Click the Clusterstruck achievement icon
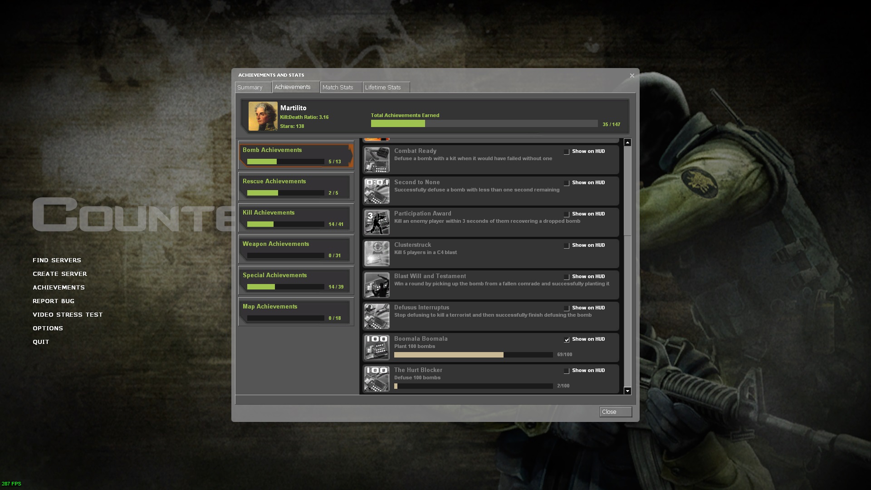Viewport: 871px width, 490px height. [377, 253]
